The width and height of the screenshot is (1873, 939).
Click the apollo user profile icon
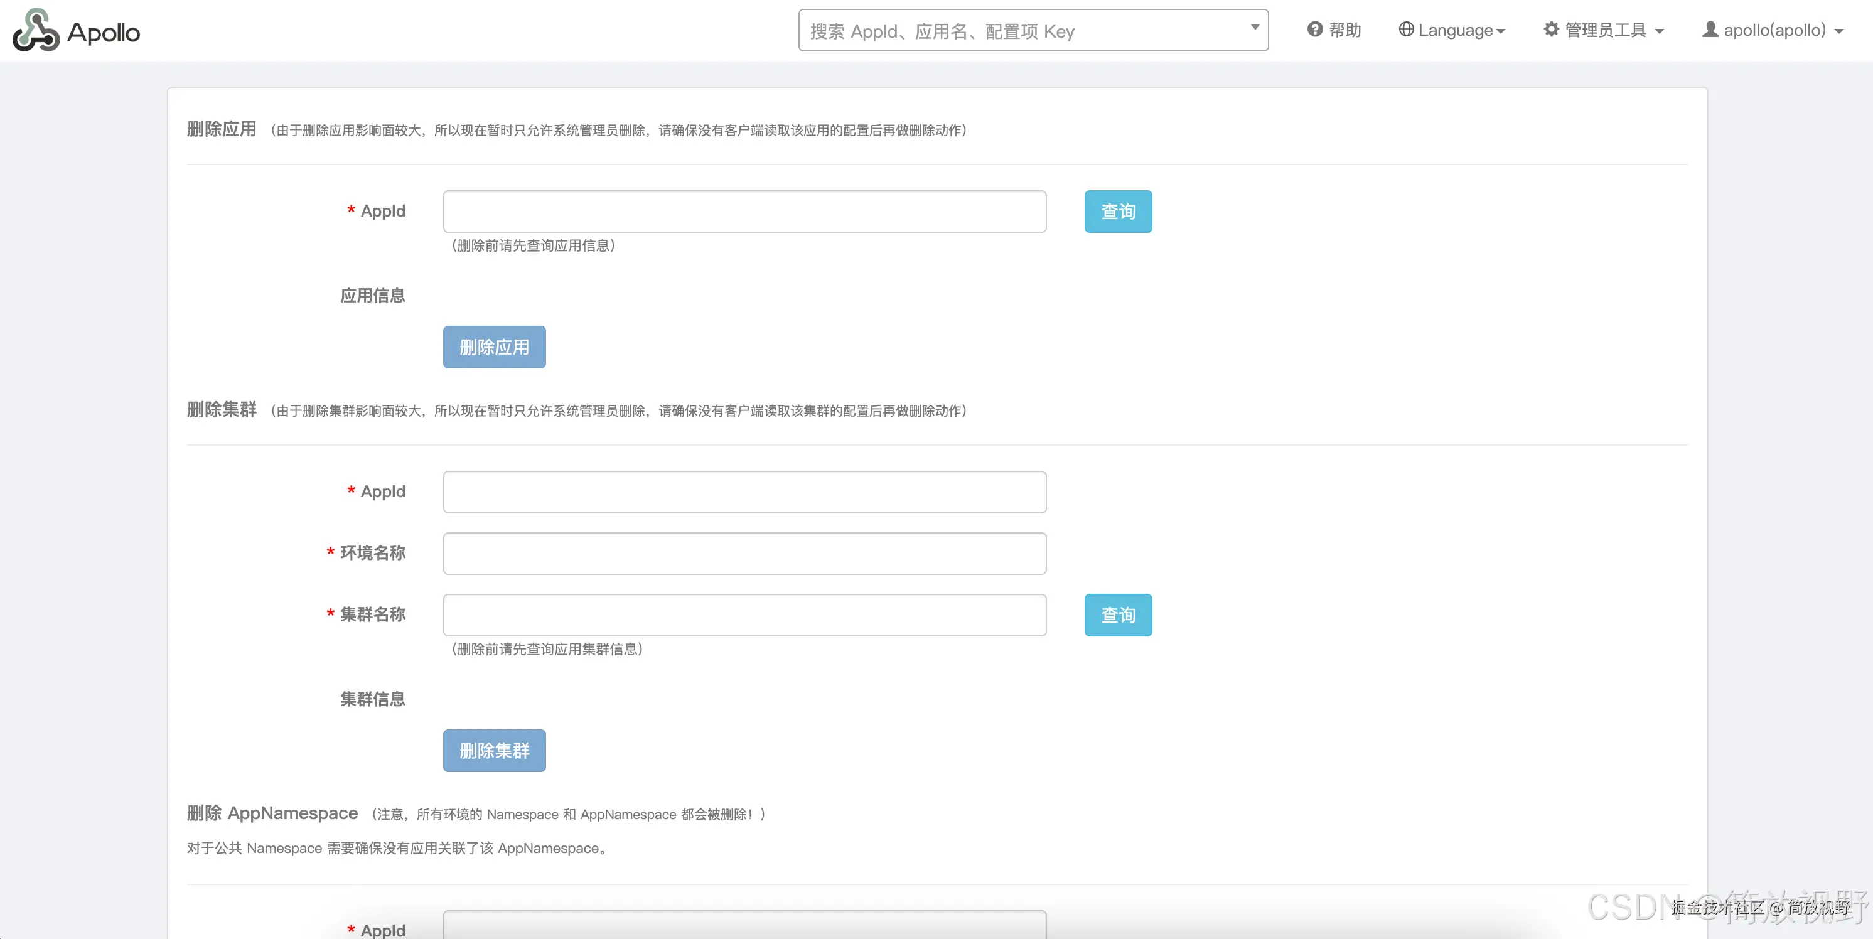point(1710,30)
